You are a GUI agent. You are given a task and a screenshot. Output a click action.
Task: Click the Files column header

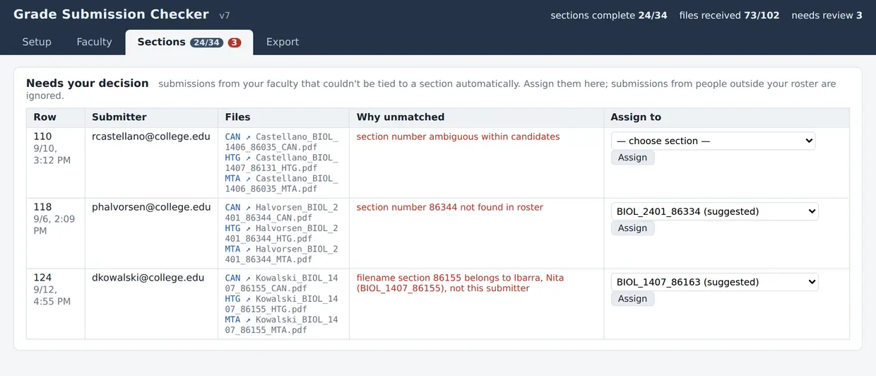coord(283,117)
